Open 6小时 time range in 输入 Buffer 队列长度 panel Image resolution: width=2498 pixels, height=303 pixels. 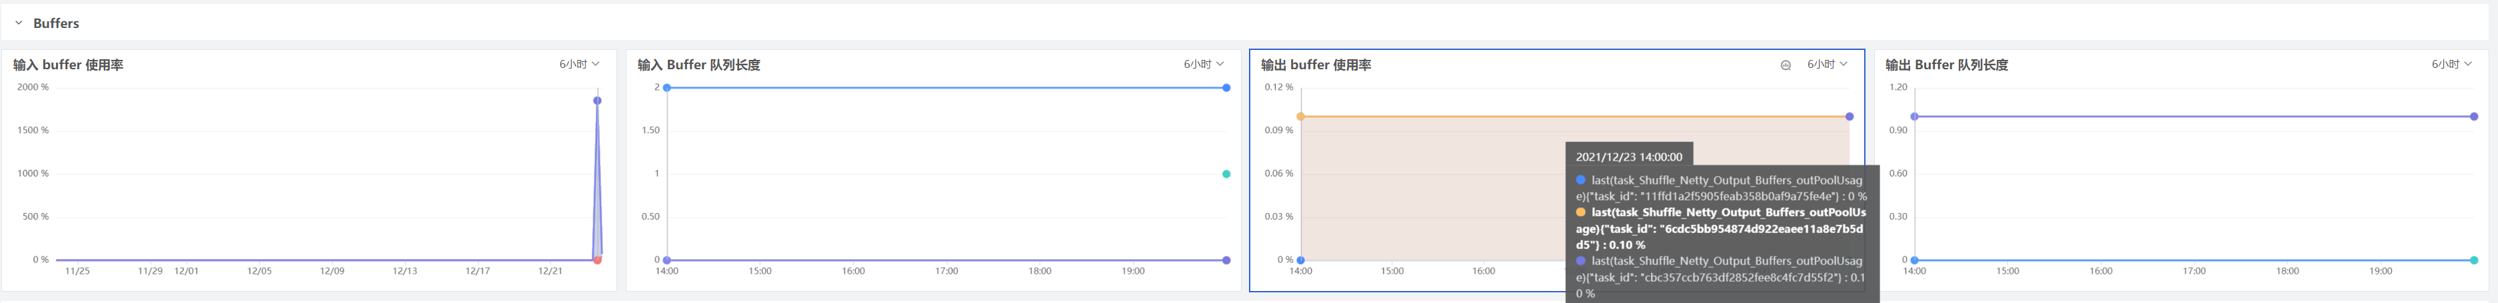click(x=1204, y=64)
